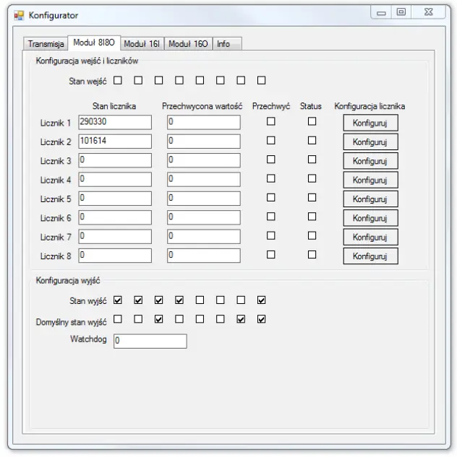The height and width of the screenshot is (457, 457).
Task: Enable Przechwyć checkbox for Licznik 8
Action: click(271, 255)
